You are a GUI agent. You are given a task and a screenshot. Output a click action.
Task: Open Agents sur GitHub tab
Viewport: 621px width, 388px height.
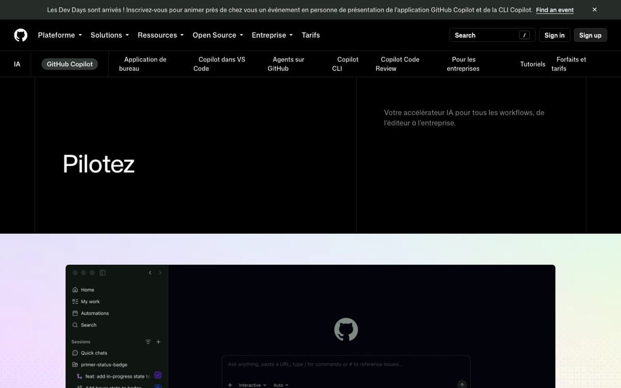tap(286, 64)
